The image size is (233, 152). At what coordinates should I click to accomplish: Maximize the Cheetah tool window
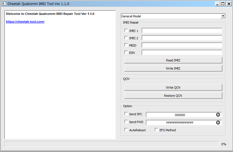[x=223, y=4]
